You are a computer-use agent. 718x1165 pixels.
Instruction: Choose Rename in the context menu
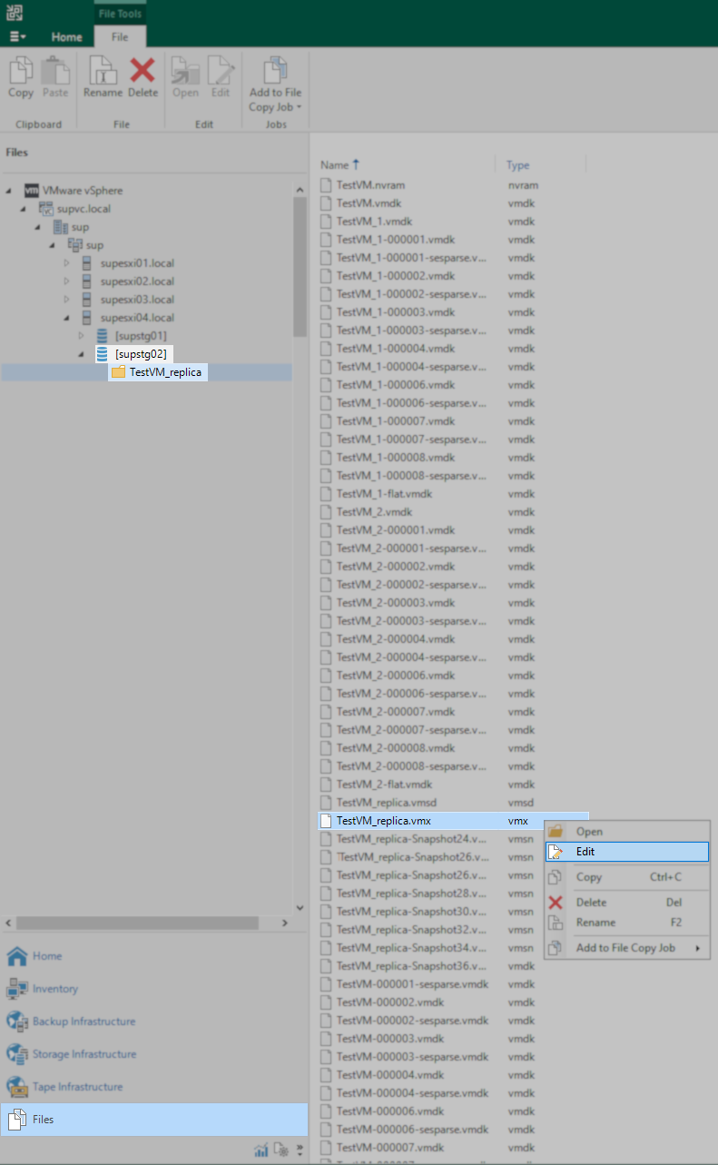(x=627, y=923)
